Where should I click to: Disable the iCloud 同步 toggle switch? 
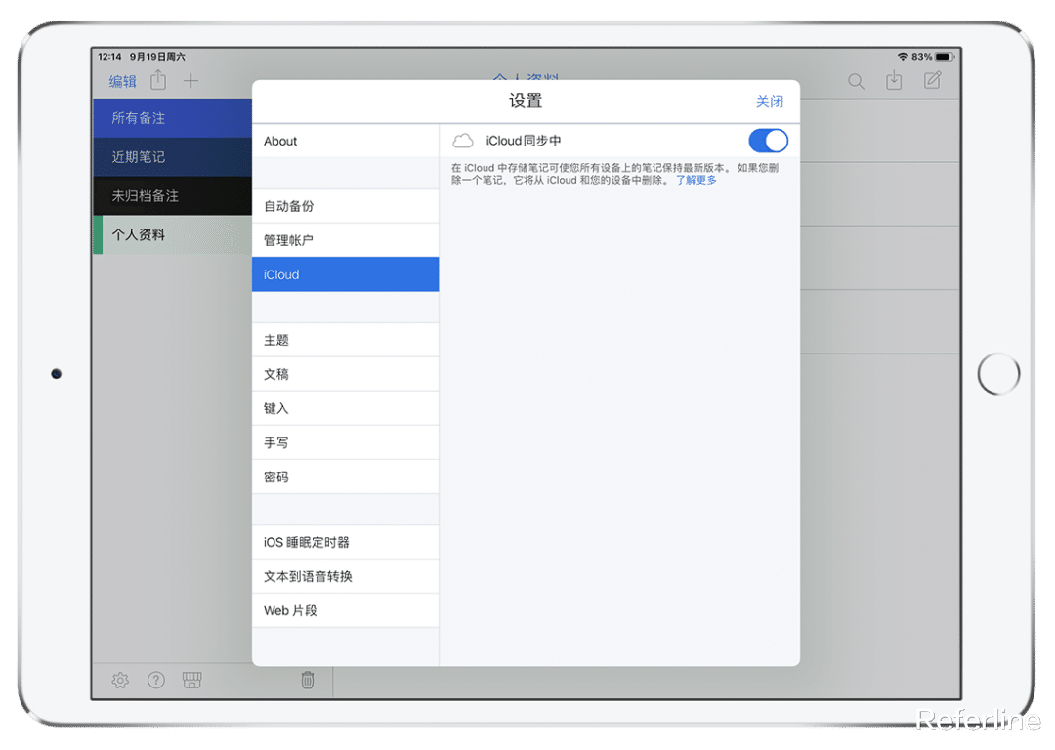768,141
